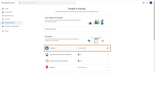Viewport: 155px width, 93px height.
Task: Click the No contacts yet text
Action: tap(82, 48)
